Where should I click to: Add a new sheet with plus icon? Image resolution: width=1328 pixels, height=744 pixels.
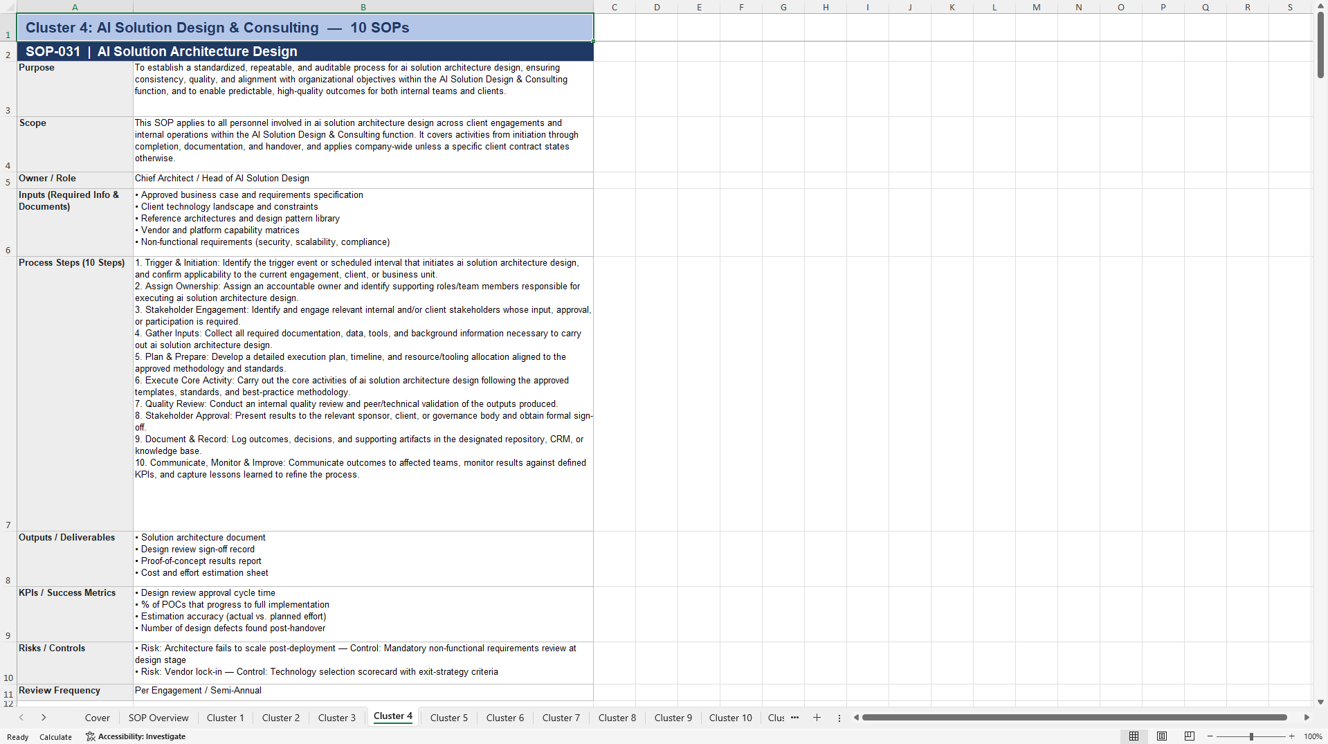(x=817, y=718)
